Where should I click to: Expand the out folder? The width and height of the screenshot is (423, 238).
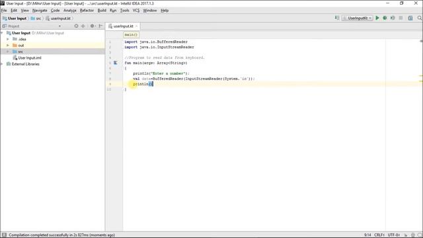[x=8, y=46]
